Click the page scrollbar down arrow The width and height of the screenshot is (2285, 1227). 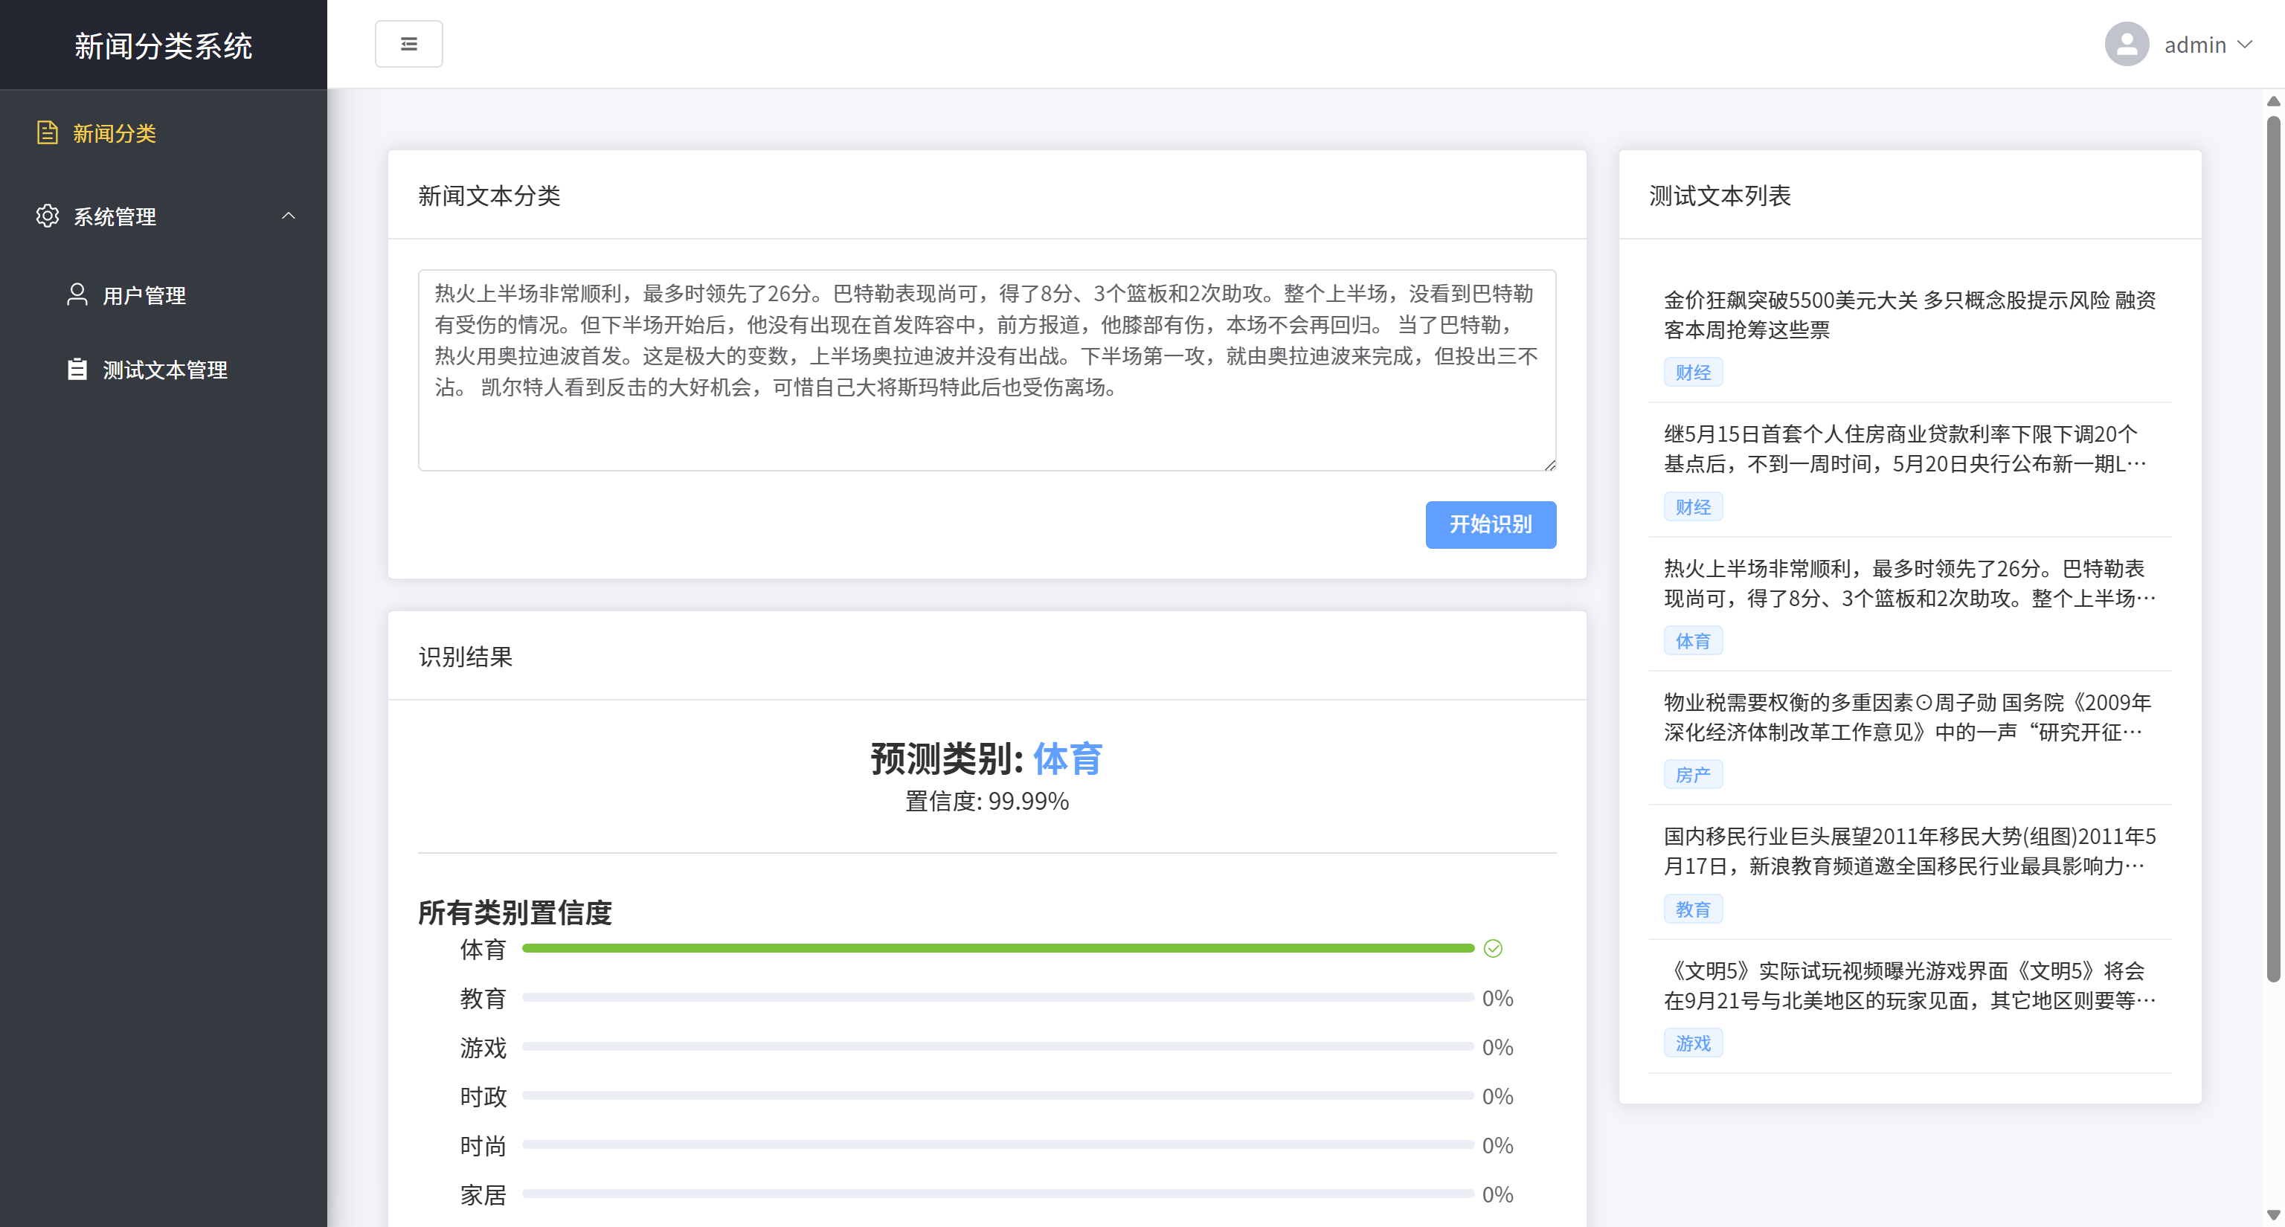click(x=2272, y=1214)
